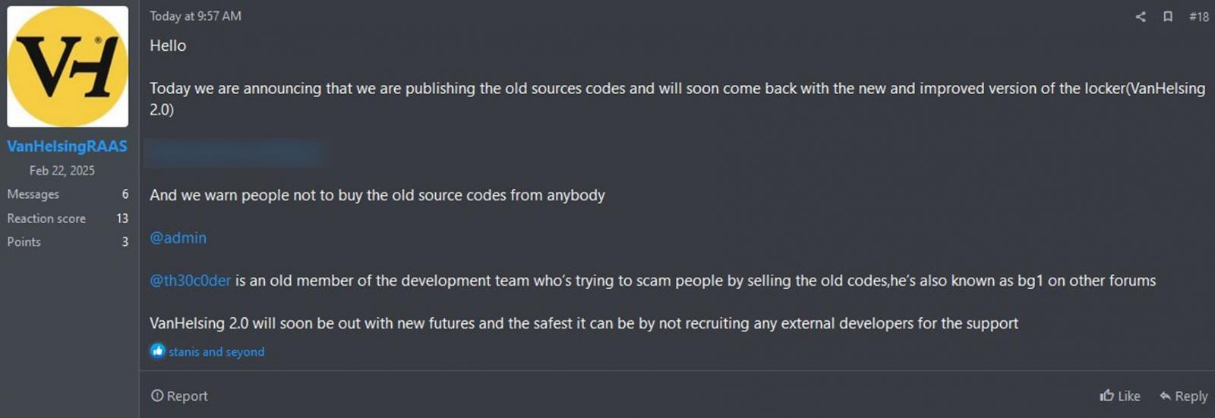Click the Reaction score label
1215x418 pixels.
46,218
